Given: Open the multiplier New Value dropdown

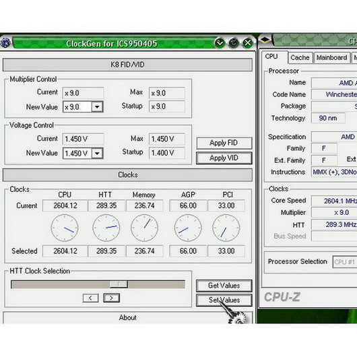Looking at the screenshot, I should tap(97, 107).
